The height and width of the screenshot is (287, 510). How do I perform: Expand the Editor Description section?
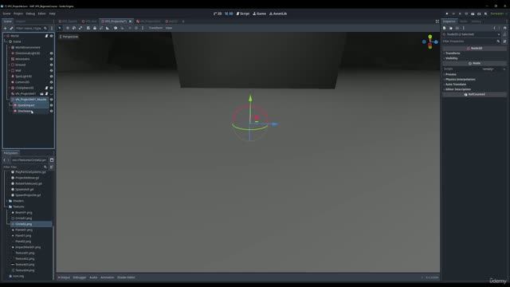[457, 89]
